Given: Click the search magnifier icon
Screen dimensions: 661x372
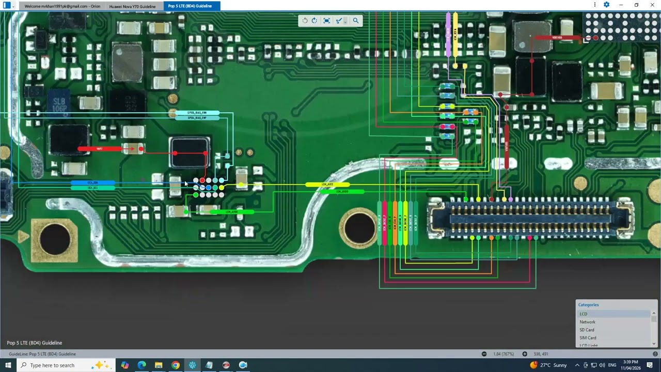Looking at the screenshot, I should coord(355,21).
